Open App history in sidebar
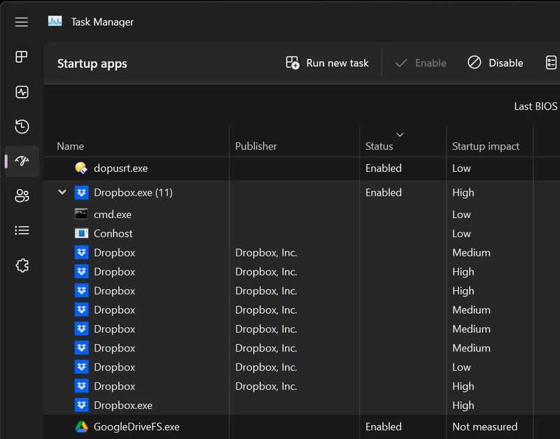 click(22, 127)
